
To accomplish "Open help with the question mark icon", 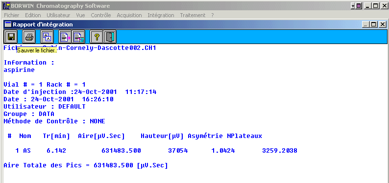I will pyautogui.click(x=97, y=37).
